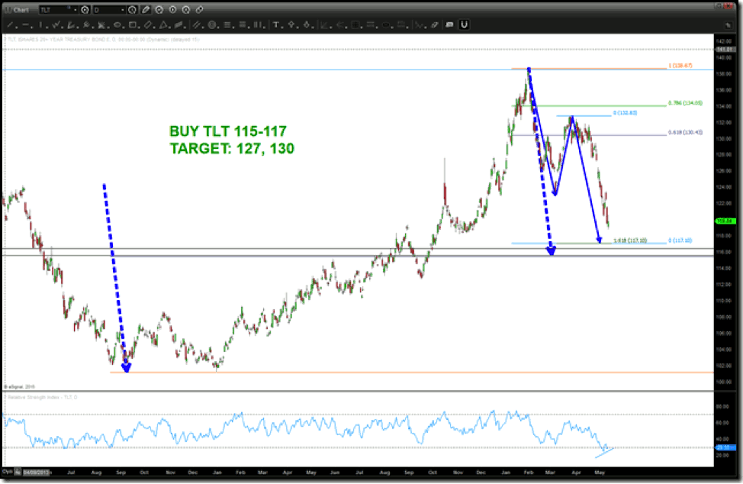
Task: Click the green current price marker
Action: pyautogui.click(x=725, y=221)
